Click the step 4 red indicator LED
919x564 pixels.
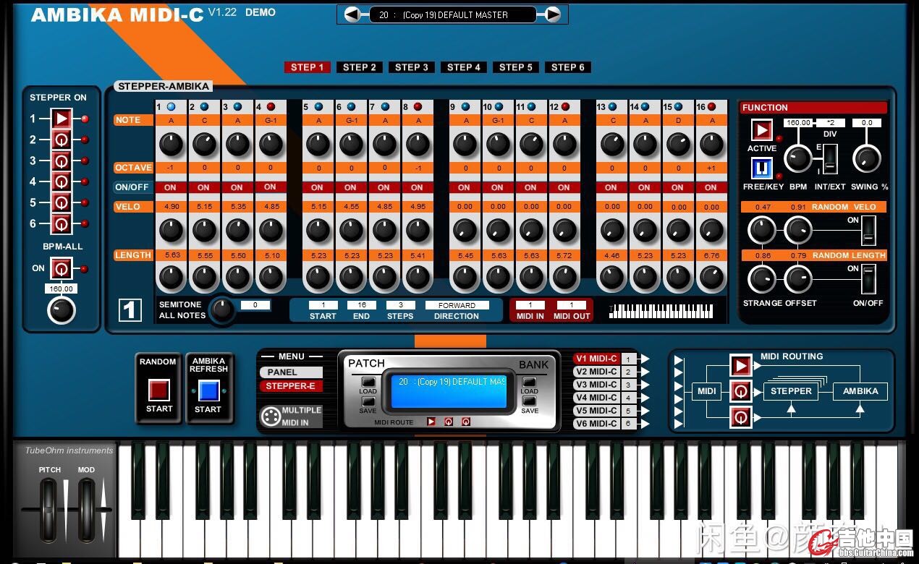(271, 106)
